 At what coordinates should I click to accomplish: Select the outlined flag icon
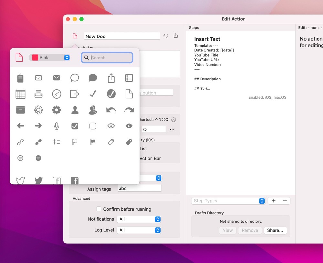point(75,142)
